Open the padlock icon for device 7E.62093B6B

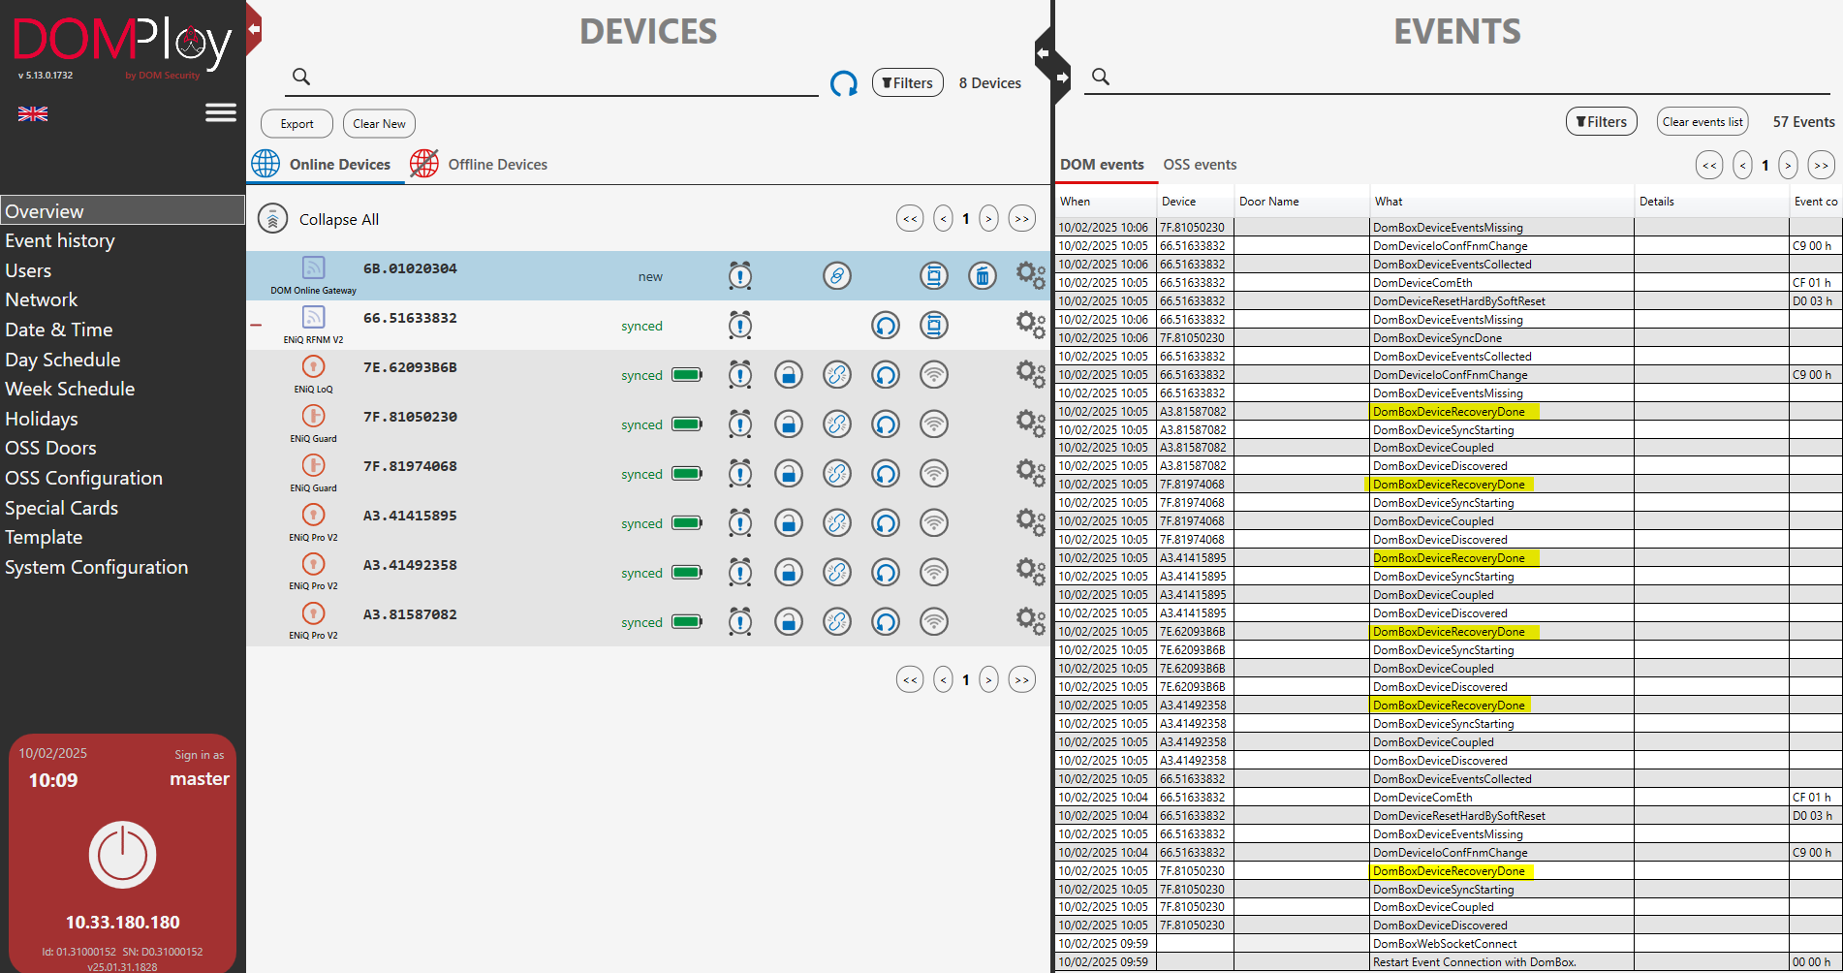789,375
